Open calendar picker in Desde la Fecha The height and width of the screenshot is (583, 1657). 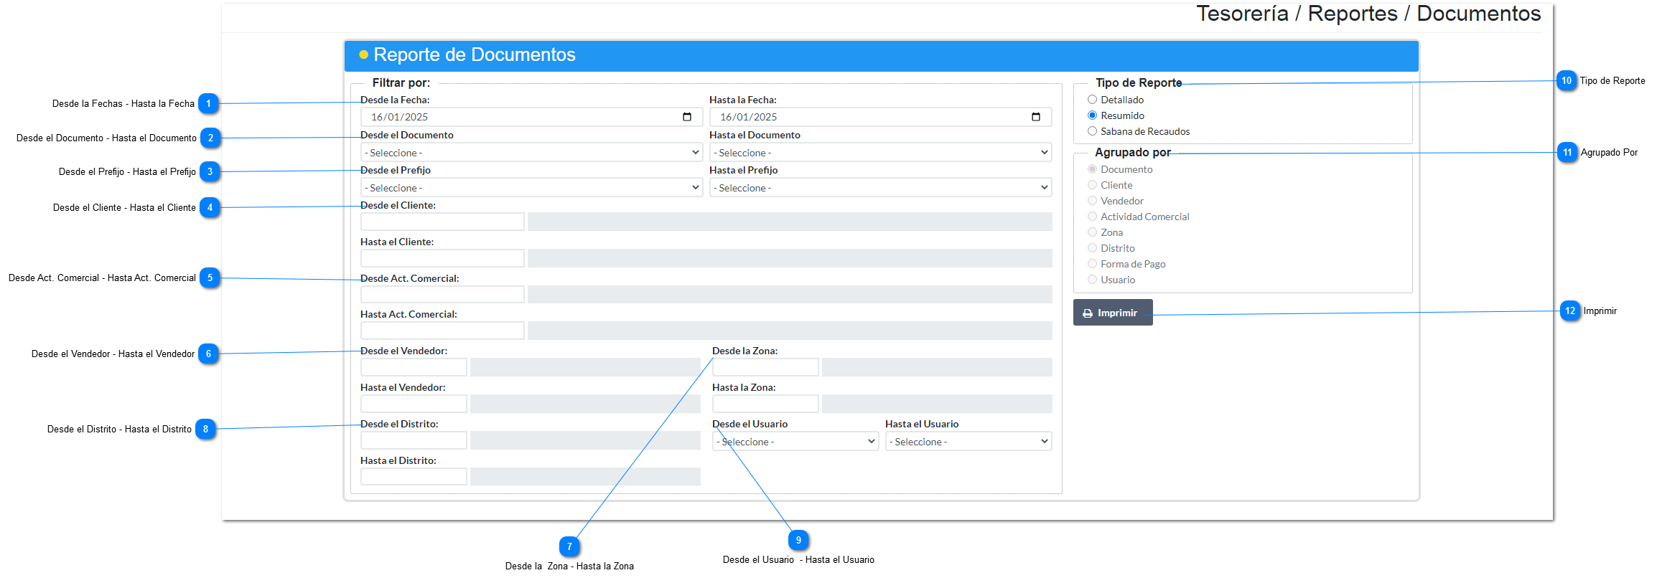pos(687,117)
